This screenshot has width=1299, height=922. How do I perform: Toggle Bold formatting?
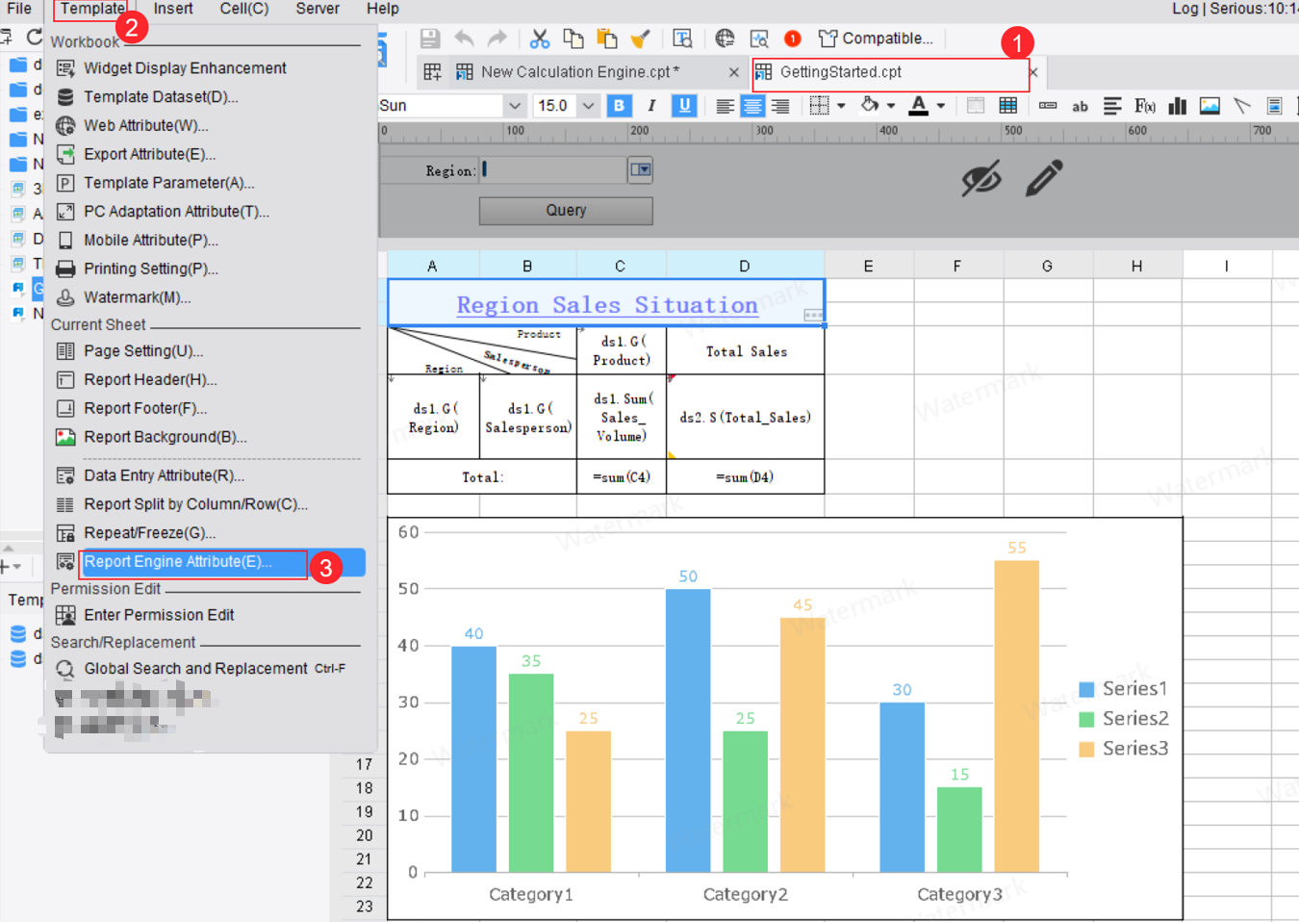point(619,106)
